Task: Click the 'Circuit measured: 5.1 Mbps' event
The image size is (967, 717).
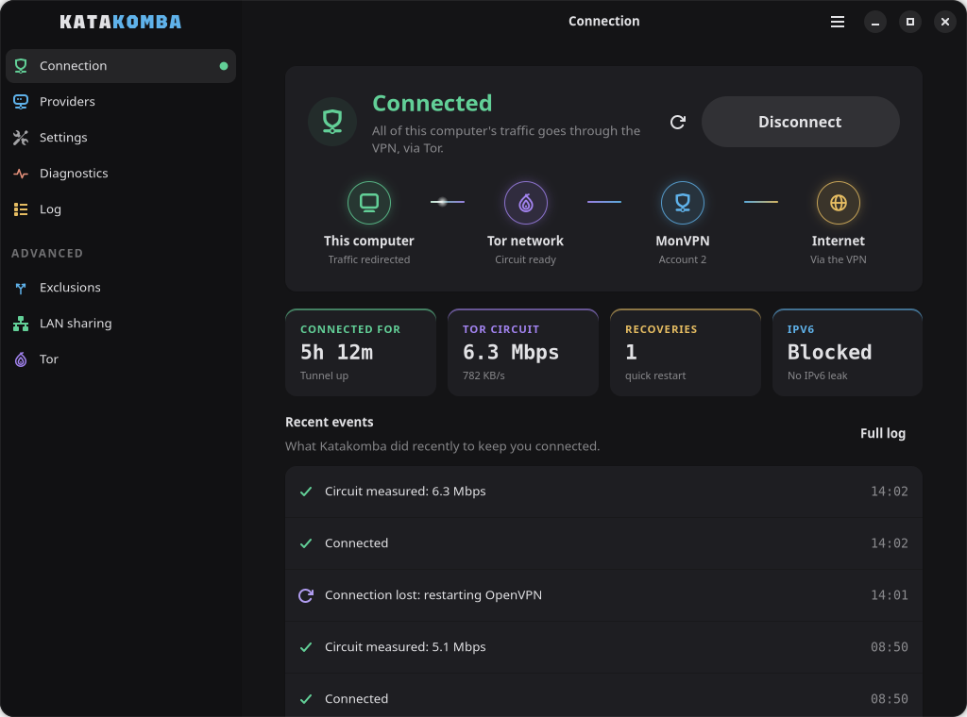Action: pos(603,647)
